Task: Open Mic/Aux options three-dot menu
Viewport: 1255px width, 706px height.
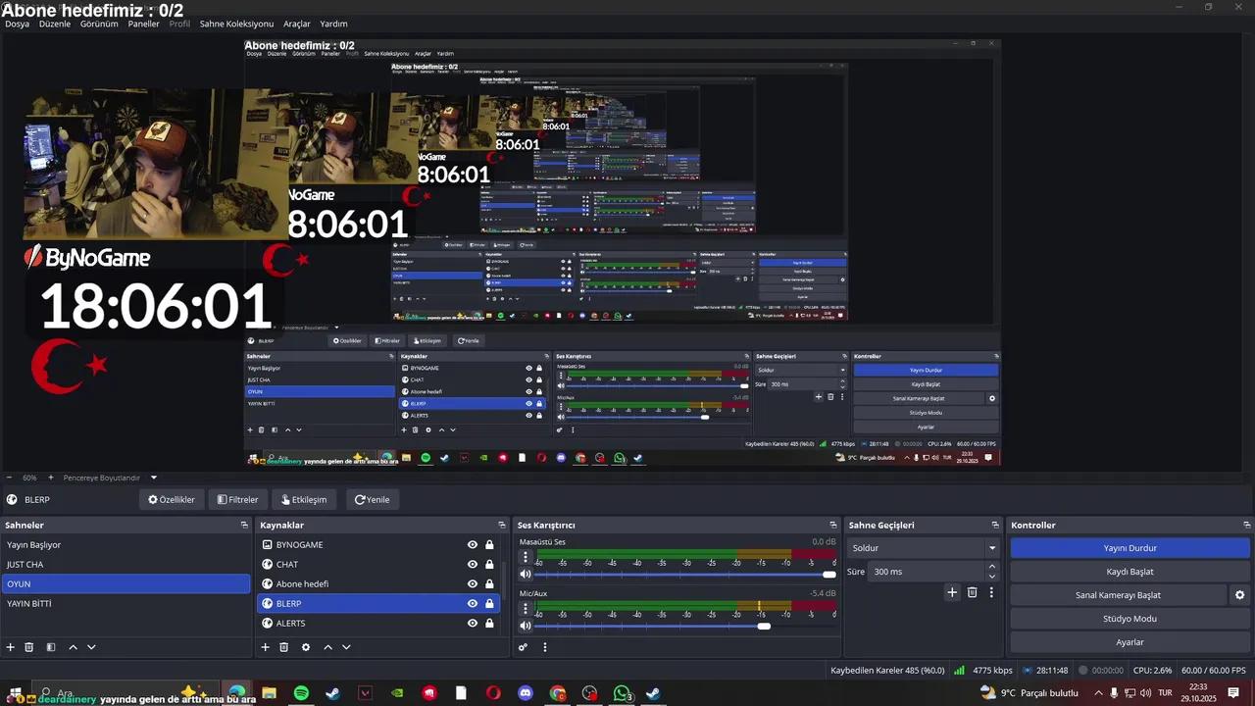Action: 526,608
